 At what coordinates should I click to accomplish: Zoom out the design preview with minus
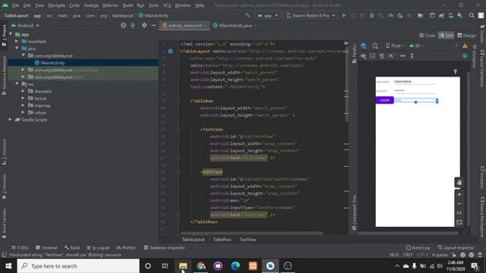(459, 204)
